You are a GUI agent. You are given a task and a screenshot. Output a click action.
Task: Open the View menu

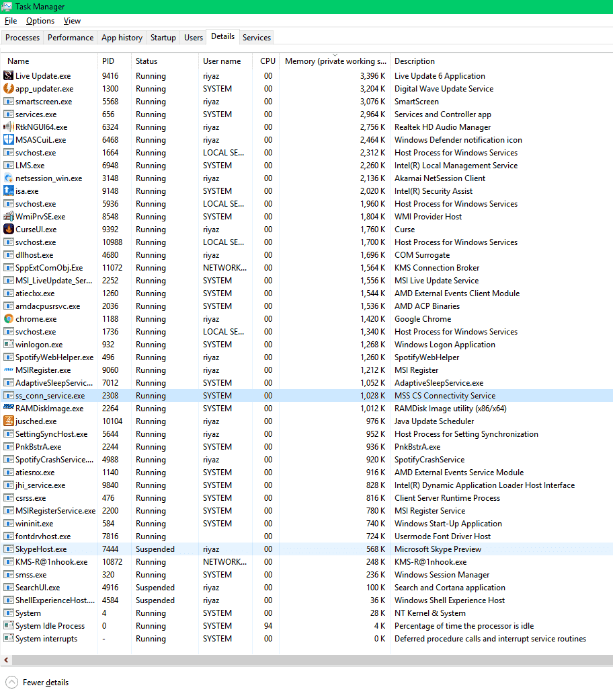pos(72,21)
